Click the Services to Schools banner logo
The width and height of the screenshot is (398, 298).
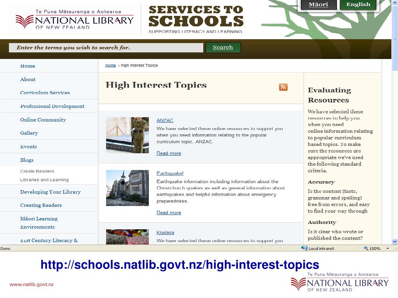click(x=196, y=19)
